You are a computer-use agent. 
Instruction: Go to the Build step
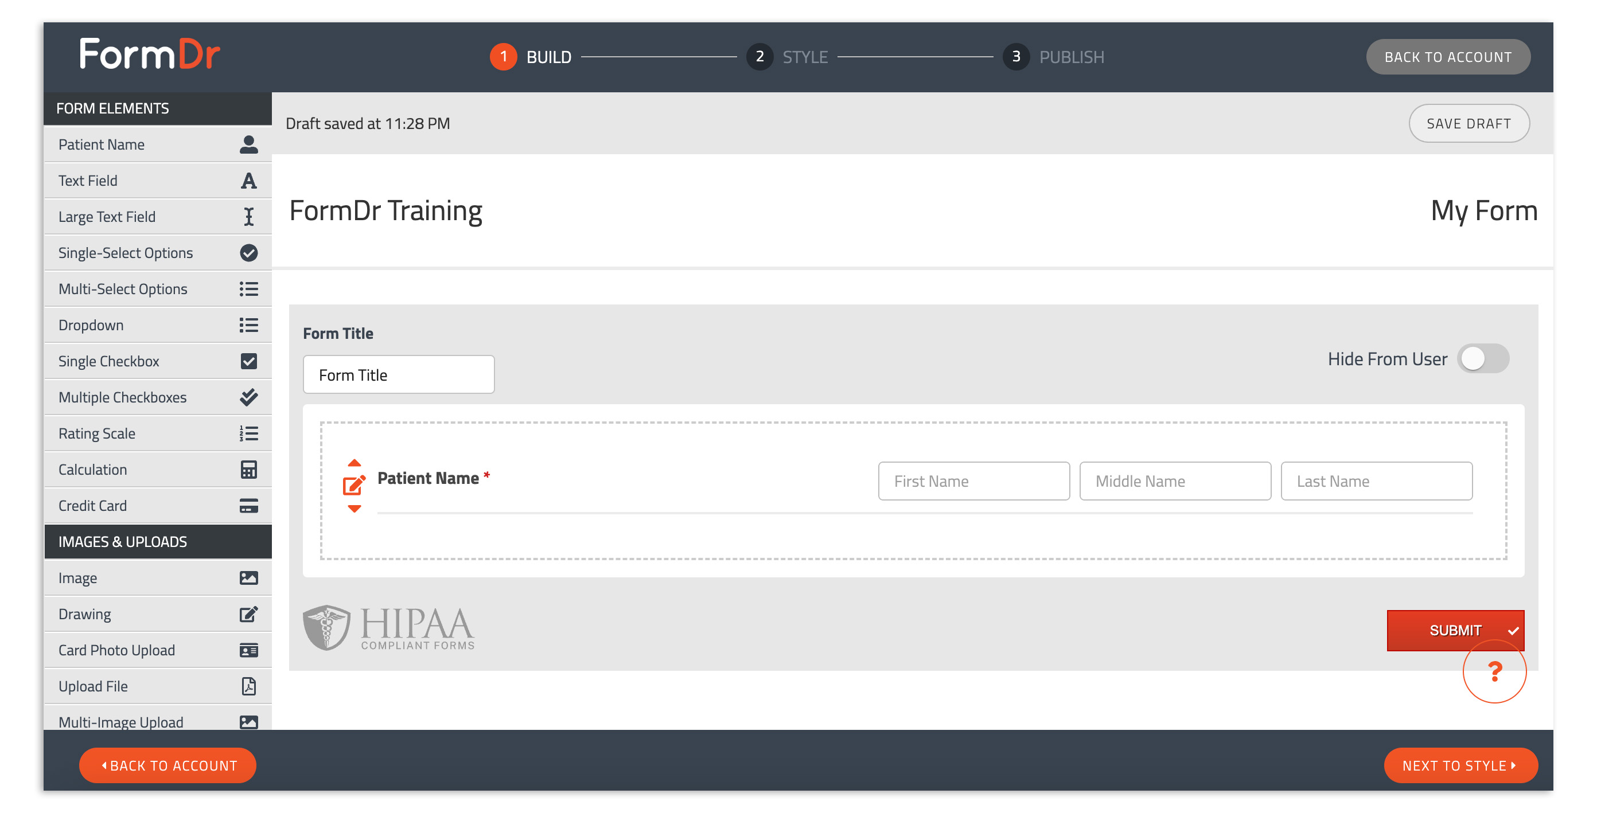pyautogui.click(x=531, y=57)
